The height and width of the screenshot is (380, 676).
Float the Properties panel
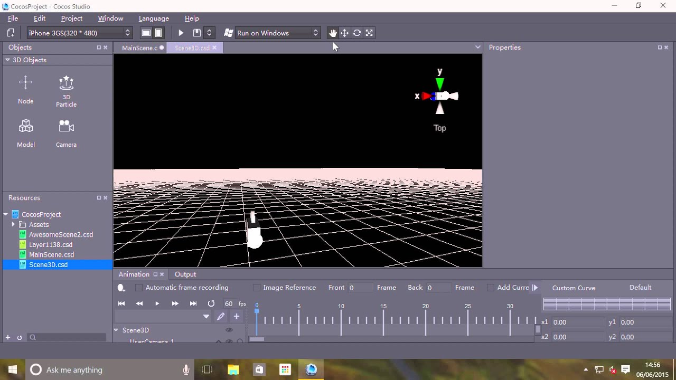(x=660, y=47)
